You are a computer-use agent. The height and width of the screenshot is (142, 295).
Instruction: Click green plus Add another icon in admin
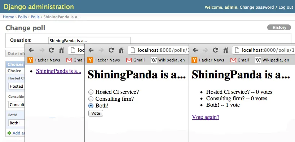click(9, 133)
